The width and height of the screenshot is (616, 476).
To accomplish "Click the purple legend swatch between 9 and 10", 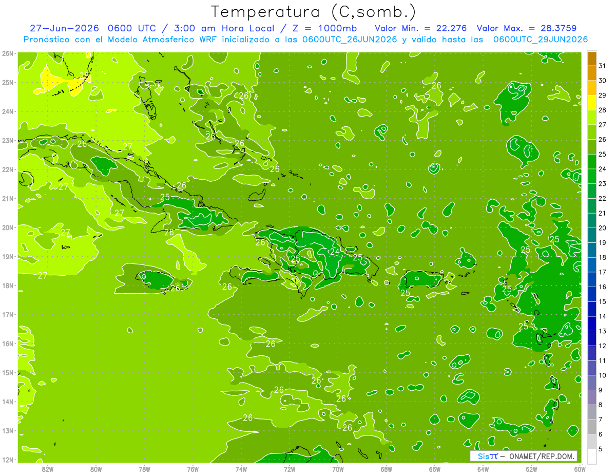I will tap(591, 383).
